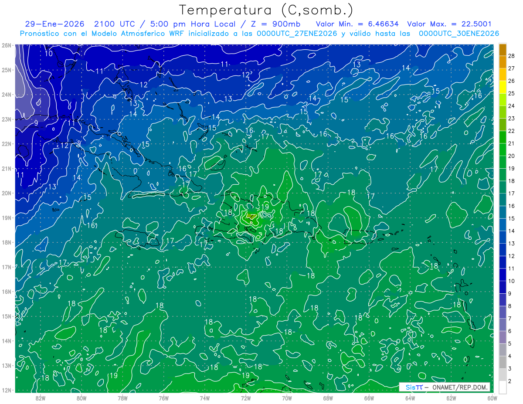The width and height of the screenshot is (523, 404).
Task: Click the legend label 22
Action: click(x=512, y=131)
